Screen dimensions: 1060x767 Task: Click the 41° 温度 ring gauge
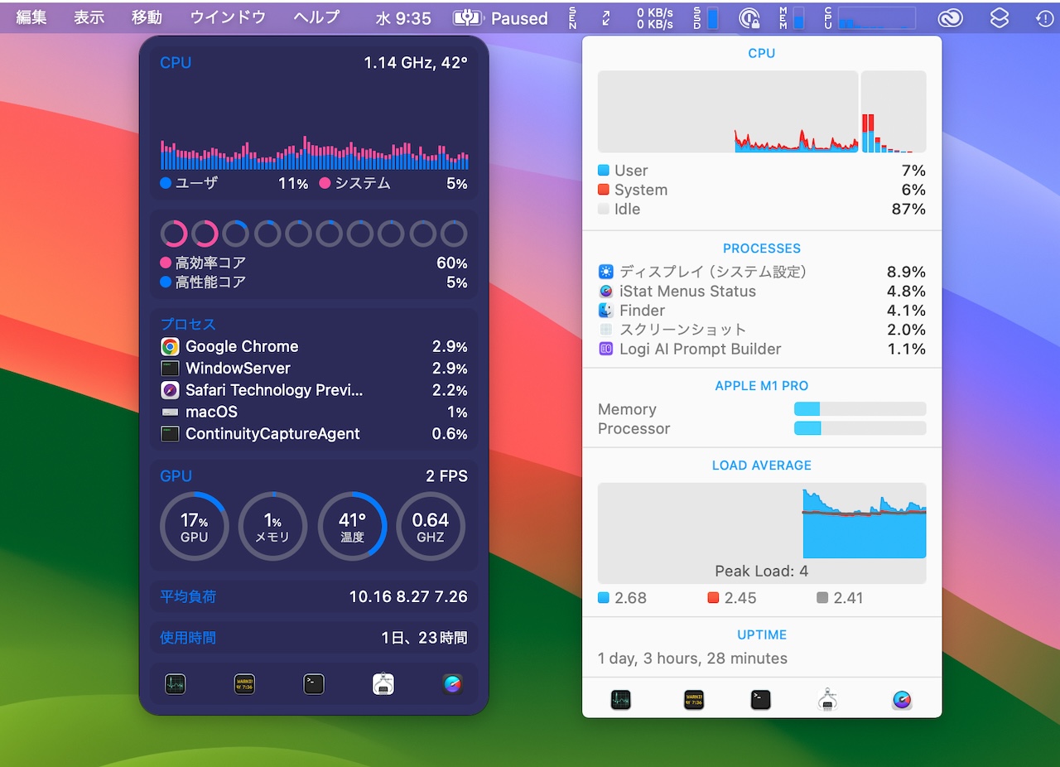pyautogui.click(x=352, y=526)
